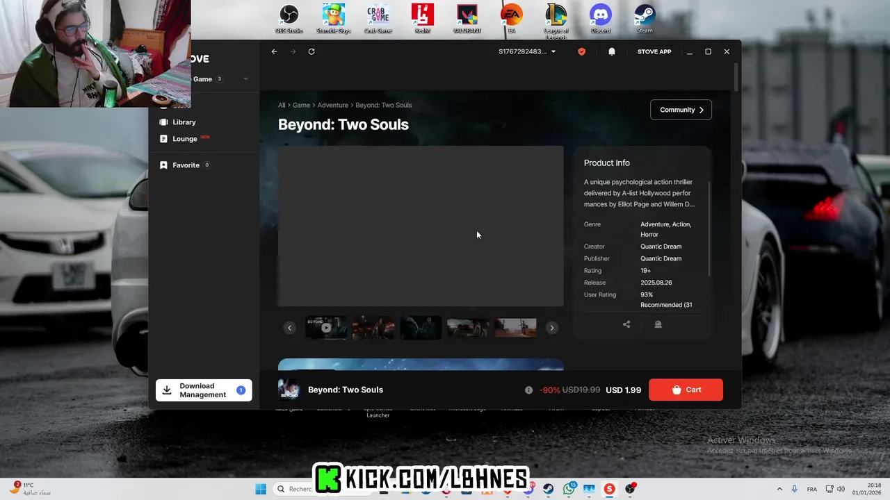Screen dimensions: 890x500
Task: Open Discord desktop shortcut
Action: click(601, 19)
